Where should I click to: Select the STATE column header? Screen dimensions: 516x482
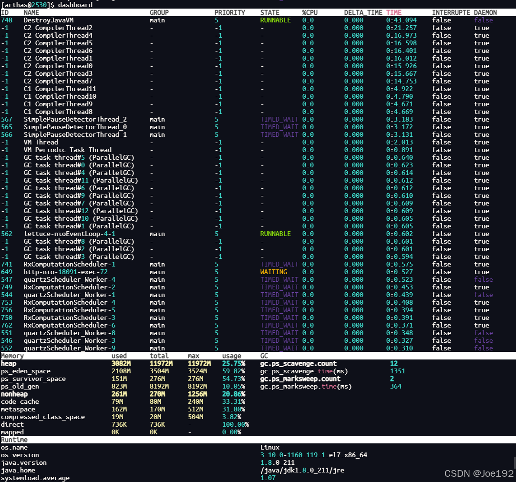[x=269, y=12]
